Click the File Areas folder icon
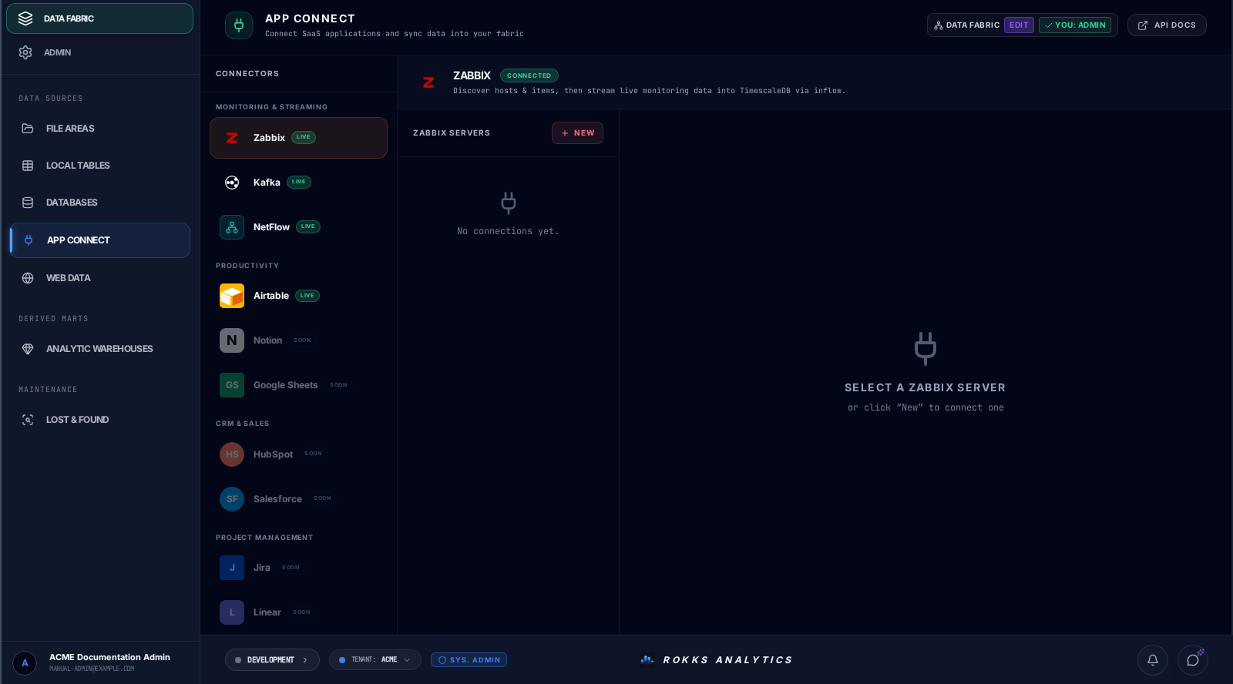1233x684 pixels. pos(28,129)
